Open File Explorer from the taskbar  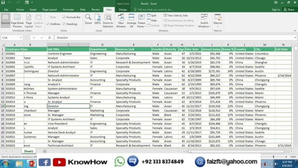[19, 163]
